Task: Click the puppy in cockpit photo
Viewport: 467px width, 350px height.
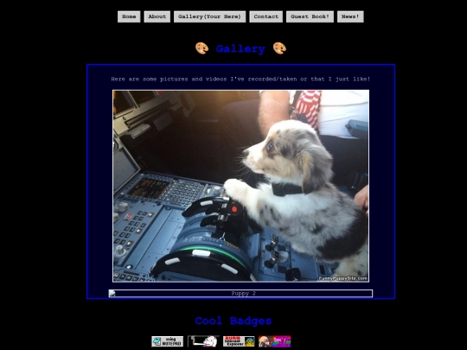Action: [x=240, y=186]
